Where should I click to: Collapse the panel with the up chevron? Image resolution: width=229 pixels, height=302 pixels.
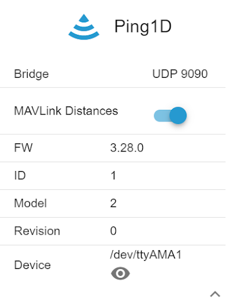pos(215,294)
